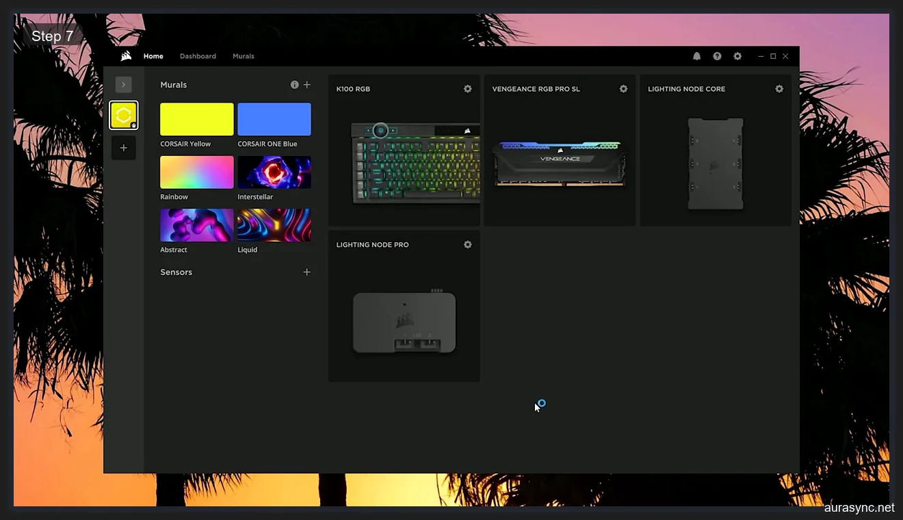
Task: Click the Corsair sails logo in the titlebar
Action: point(126,55)
